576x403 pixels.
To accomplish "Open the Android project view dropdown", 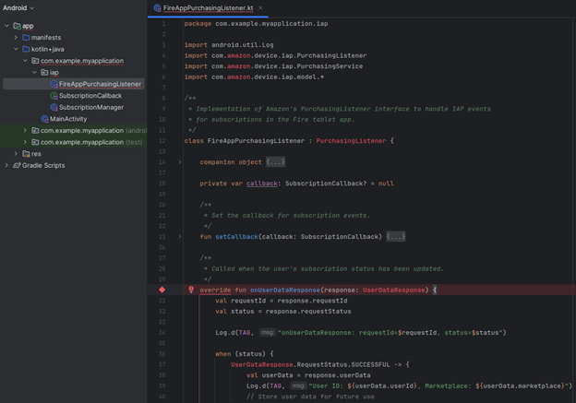I will (18, 7).
